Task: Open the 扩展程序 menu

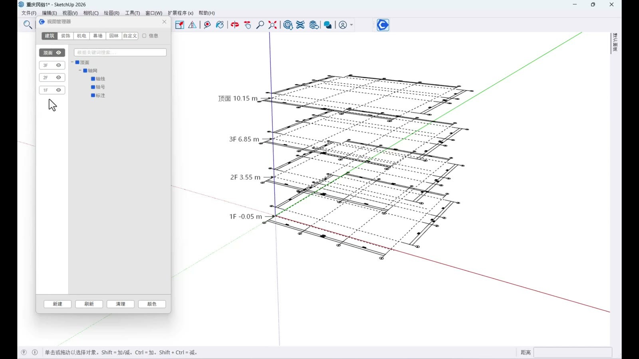Action: point(181,13)
